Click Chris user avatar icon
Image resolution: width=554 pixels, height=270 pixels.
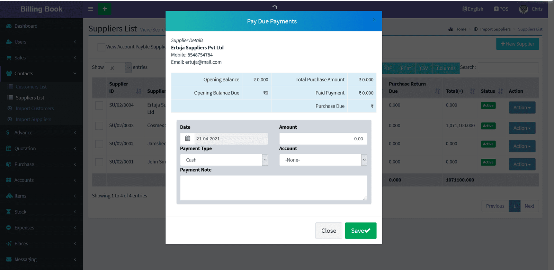pos(523,9)
